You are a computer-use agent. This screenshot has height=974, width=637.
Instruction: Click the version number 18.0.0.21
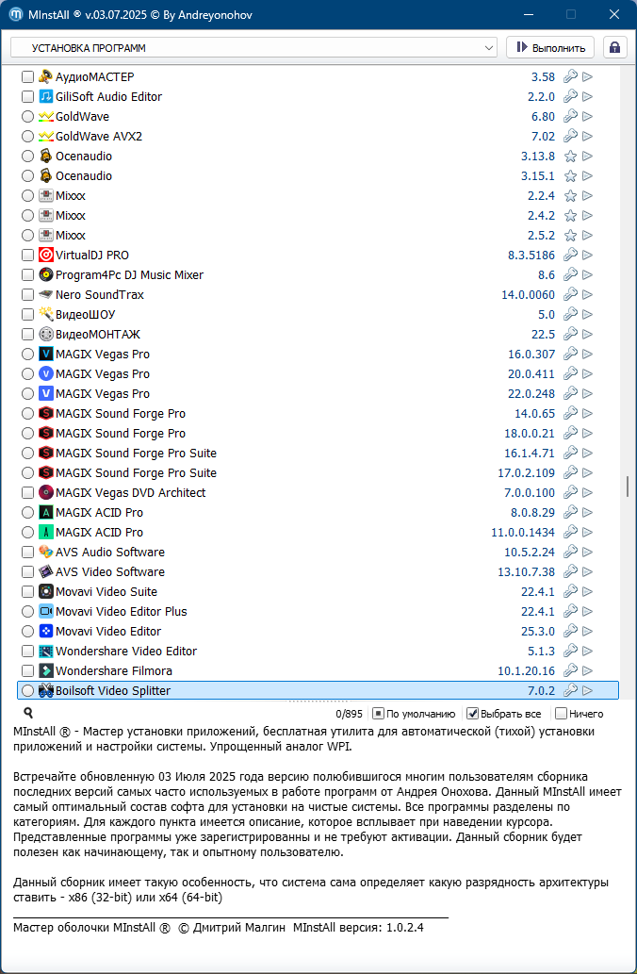point(530,434)
